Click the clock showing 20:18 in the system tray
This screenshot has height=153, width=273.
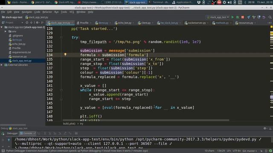point(251,3)
